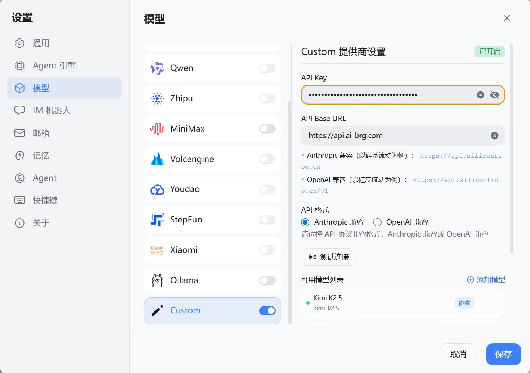Toggle API Key visibility eye icon
The width and height of the screenshot is (530, 373).
[x=495, y=95]
